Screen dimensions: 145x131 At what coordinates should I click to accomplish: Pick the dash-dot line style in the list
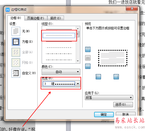click(x=59, y=54)
